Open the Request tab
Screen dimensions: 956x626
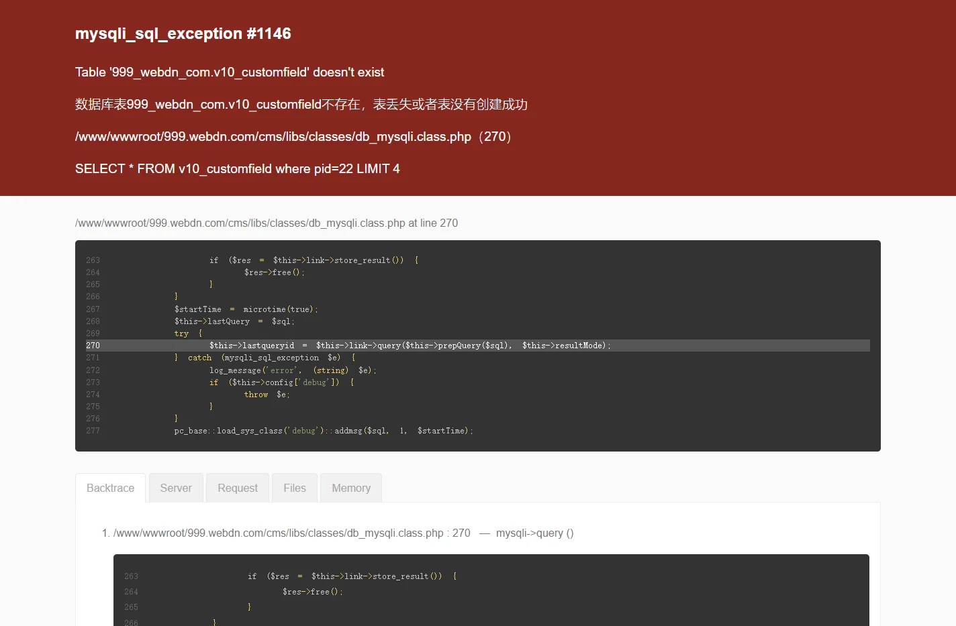tap(238, 488)
